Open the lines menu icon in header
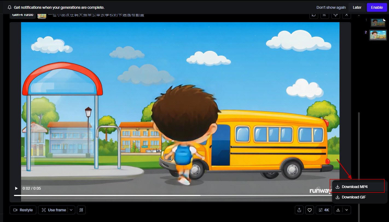Image resolution: width=389 pixels, height=222 pixels. tap(325, 15)
